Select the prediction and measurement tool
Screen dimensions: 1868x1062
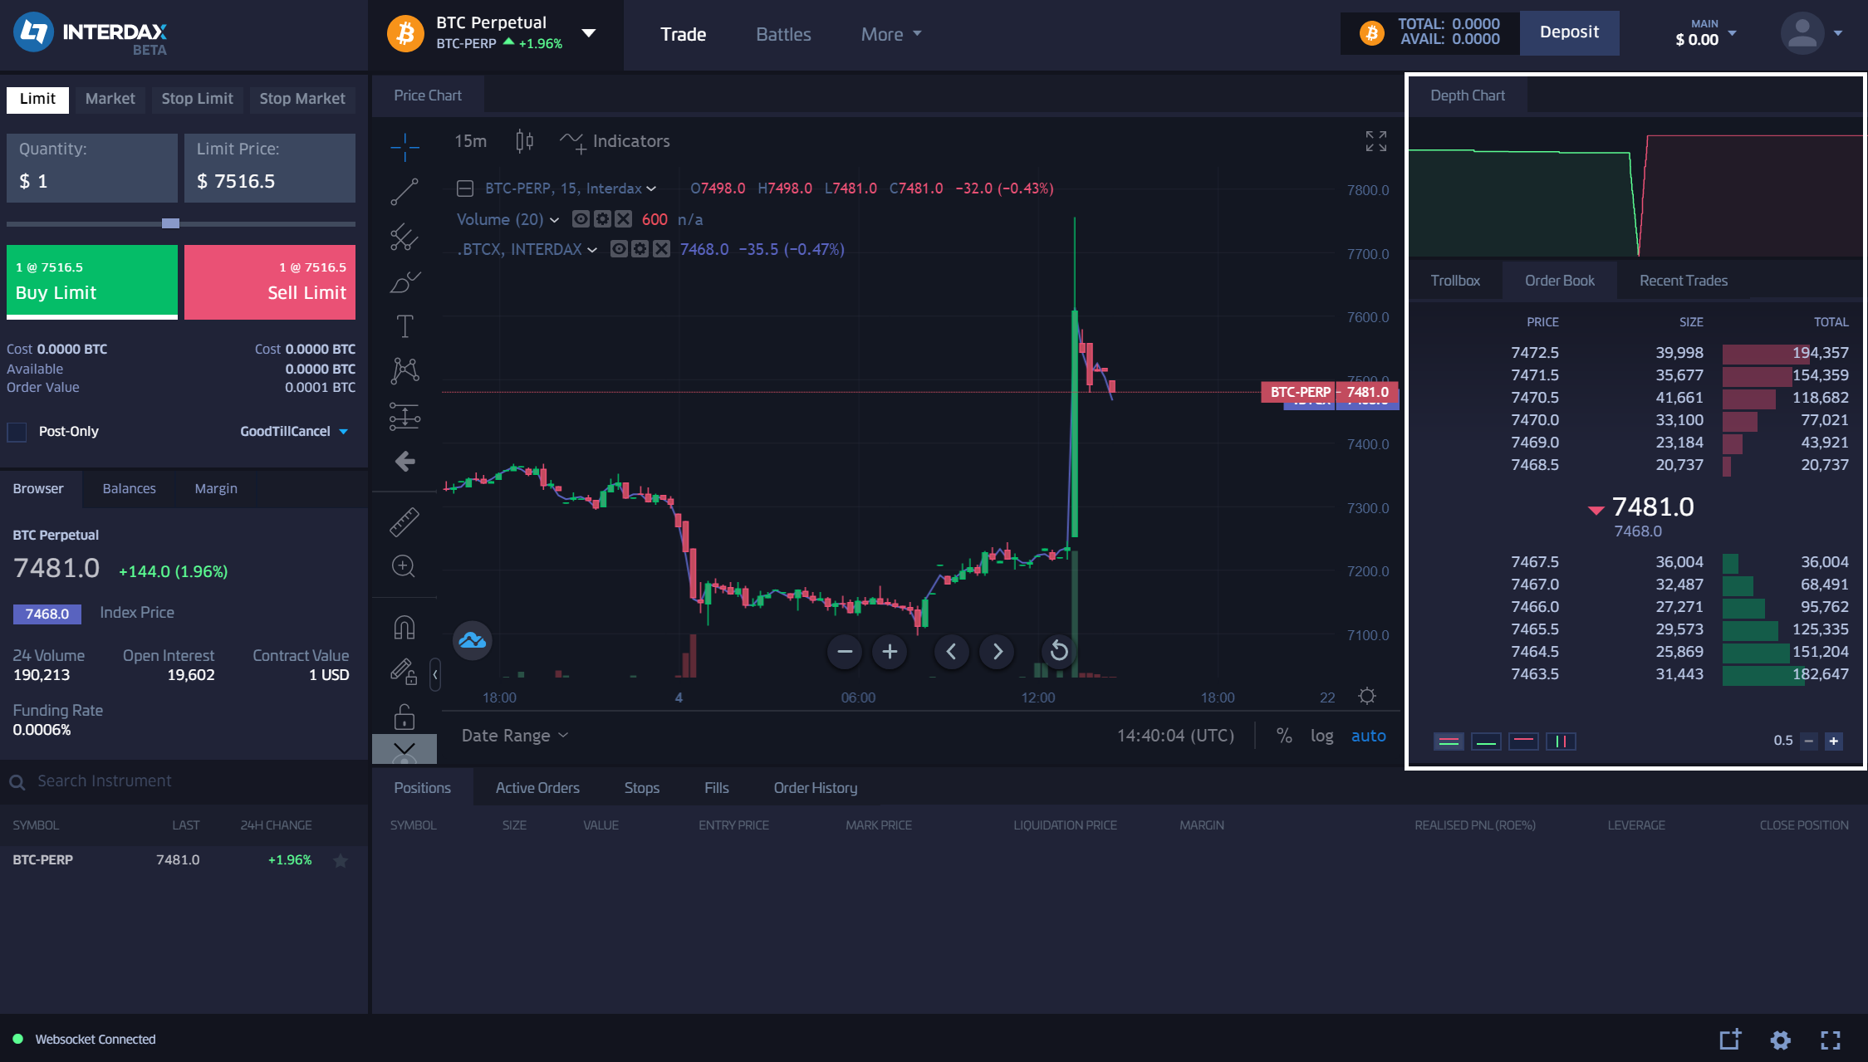404,416
